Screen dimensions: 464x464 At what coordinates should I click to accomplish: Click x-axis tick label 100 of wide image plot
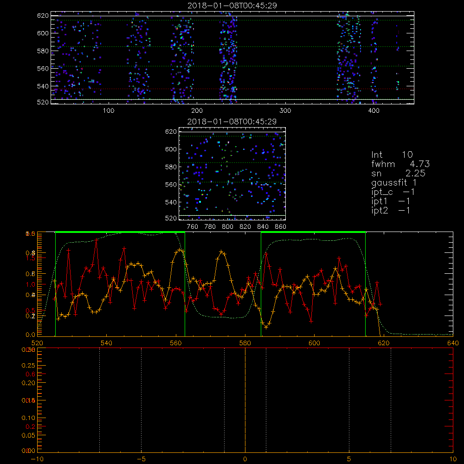coord(109,111)
